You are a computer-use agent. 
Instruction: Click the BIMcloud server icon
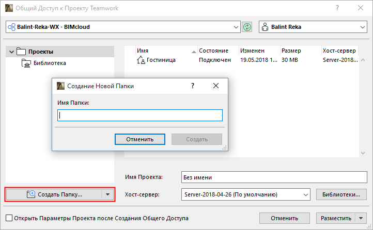click(11, 27)
